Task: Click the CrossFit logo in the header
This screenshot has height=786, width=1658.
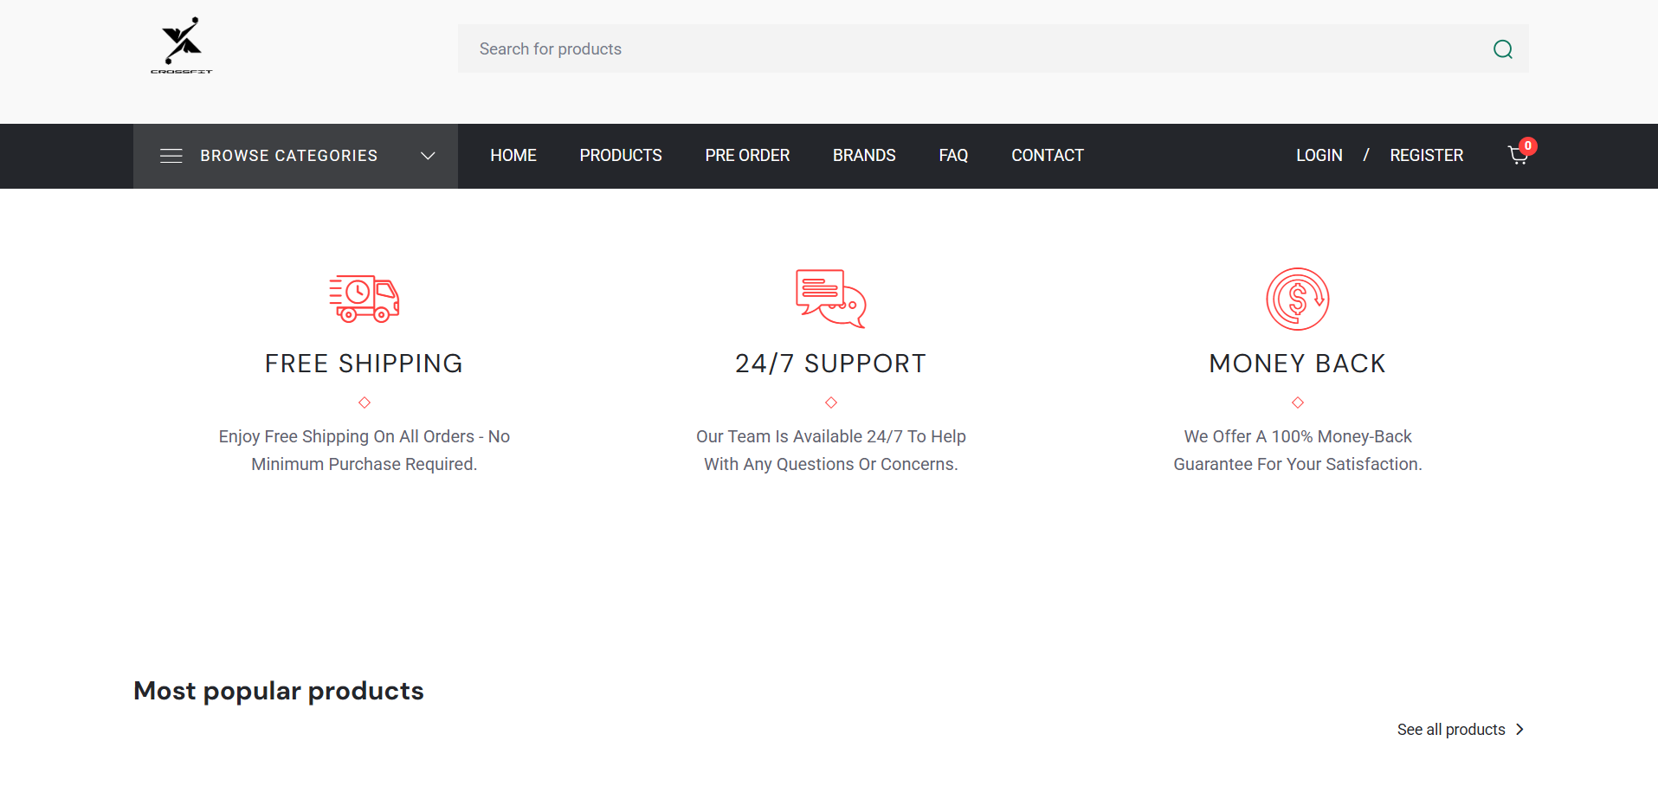Action: click(181, 46)
